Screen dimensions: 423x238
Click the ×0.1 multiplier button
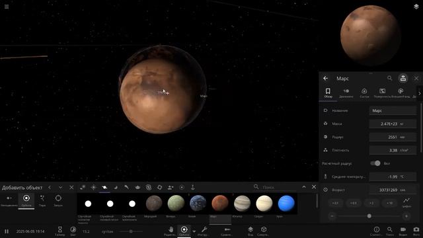[x=335, y=203]
